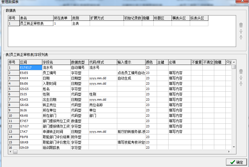This screenshot has height=167, width=249.
Task: Click the 不清空 column header
Action: click(x=208, y=62)
